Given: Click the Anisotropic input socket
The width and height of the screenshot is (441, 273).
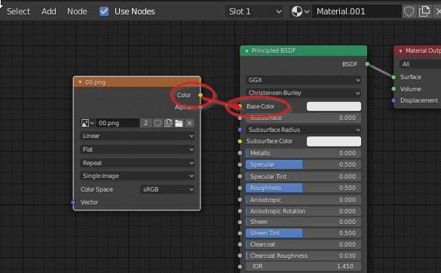Looking at the screenshot, I should (240, 200).
